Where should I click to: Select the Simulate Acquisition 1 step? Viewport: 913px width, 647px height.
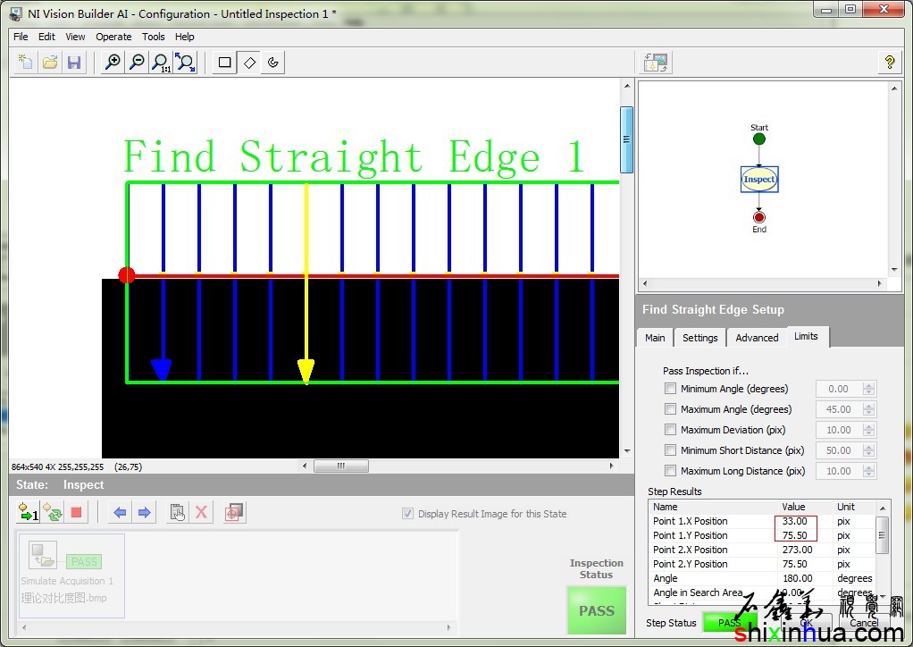click(x=71, y=576)
